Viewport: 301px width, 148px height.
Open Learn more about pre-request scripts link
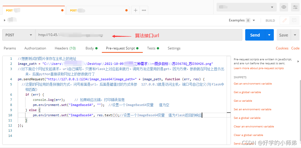pos(259,68)
